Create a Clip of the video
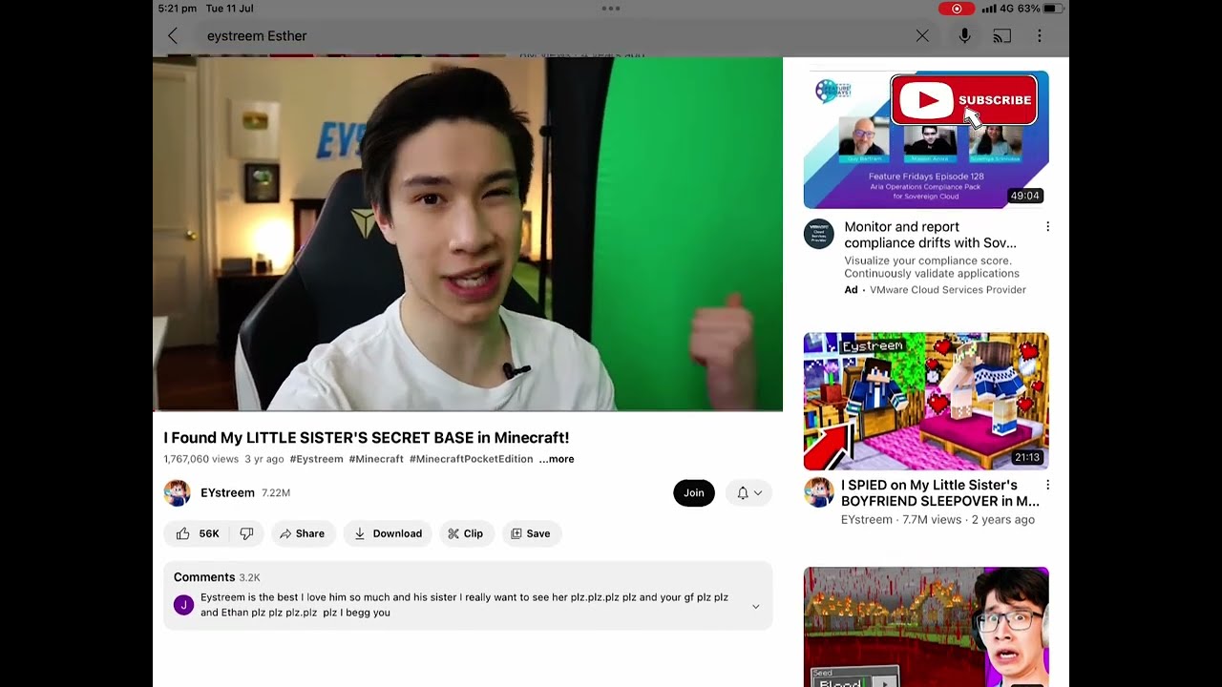Image resolution: width=1222 pixels, height=687 pixels. click(466, 533)
